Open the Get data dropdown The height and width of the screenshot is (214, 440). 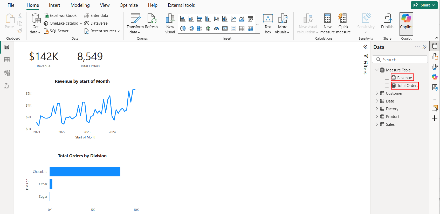tap(35, 24)
